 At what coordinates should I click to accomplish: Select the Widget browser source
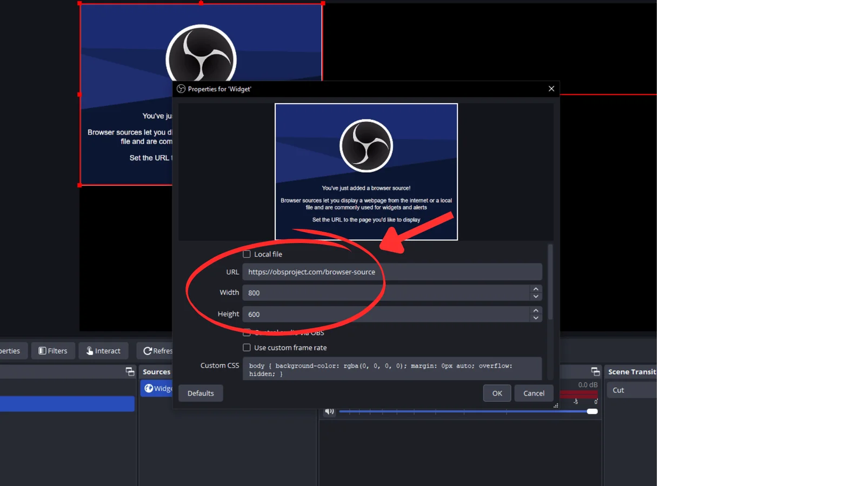pos(157,388)
